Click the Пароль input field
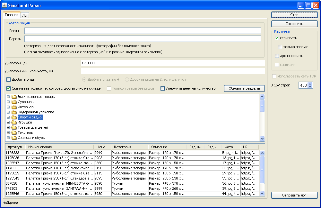The width and height of the screenshot is (321, 208). point(143,39)
